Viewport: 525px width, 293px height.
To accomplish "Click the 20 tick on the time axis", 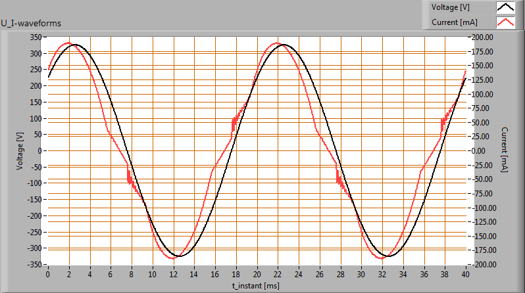I will click(x=257, y=274).
